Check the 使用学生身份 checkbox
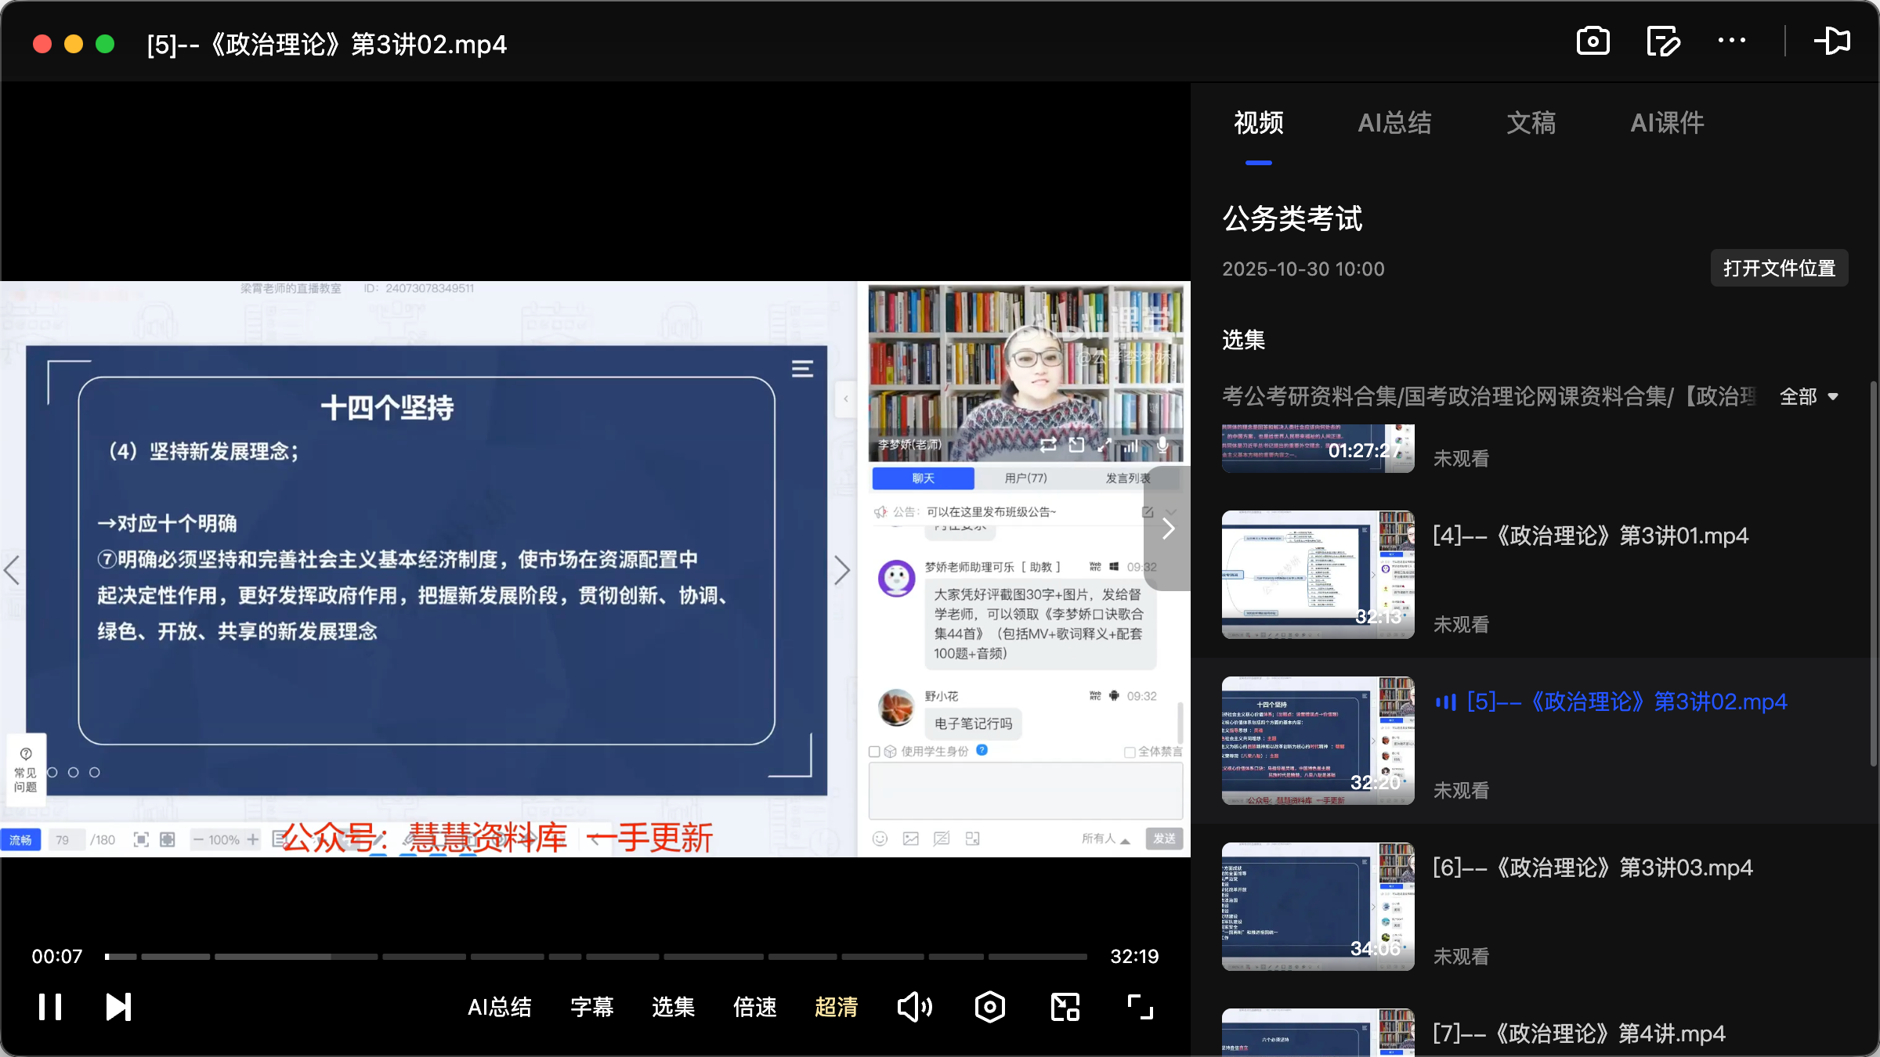This screenshot has height=1057, width=1880. (875, 750)
